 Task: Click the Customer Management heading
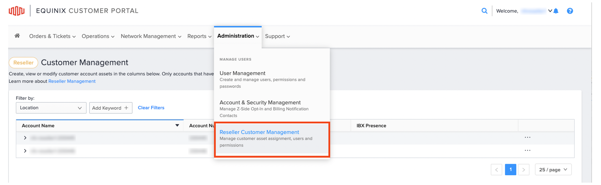pos(84,62)
